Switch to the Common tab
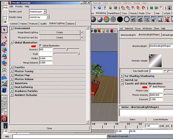The image size is (173, 139). [14, 23]
